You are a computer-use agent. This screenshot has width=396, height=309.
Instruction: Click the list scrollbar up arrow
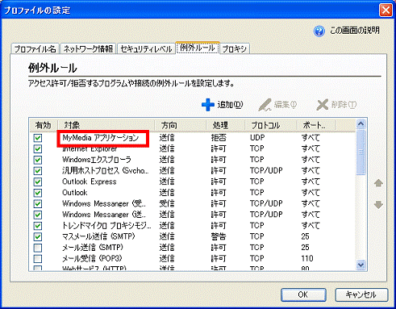[361, 124]
